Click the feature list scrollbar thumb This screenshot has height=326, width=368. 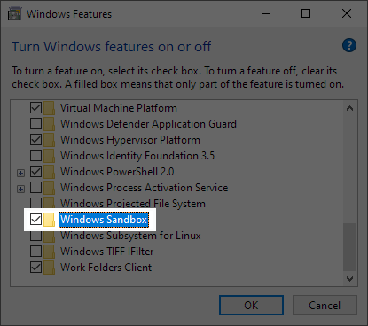point(349,247)
